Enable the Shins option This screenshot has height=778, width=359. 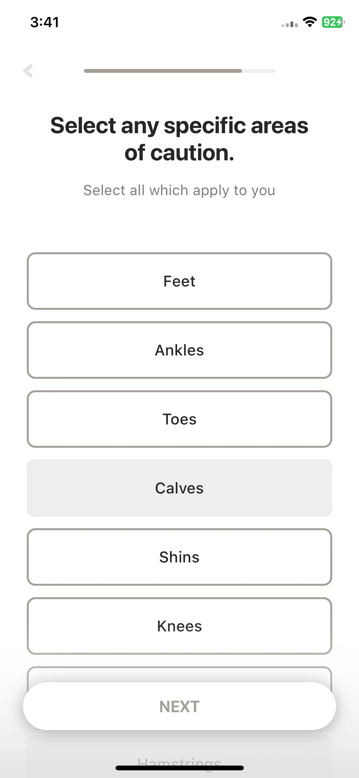(179, 557)
